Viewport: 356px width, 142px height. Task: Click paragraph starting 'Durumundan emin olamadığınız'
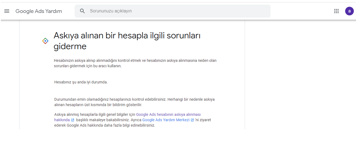click(134, 102)
